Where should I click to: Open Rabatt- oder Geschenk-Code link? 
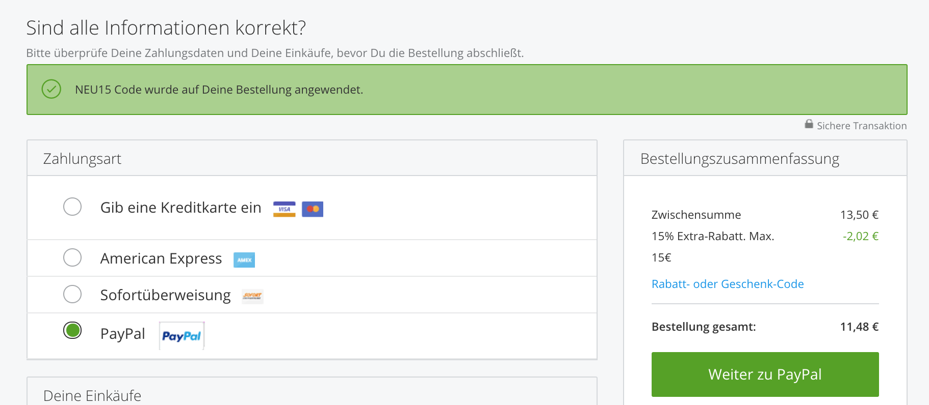(728, 284)
